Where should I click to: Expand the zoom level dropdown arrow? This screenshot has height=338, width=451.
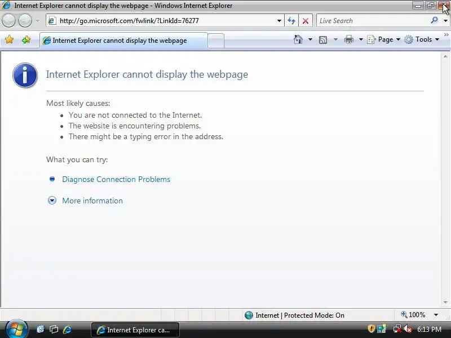(x=436, y=315)
